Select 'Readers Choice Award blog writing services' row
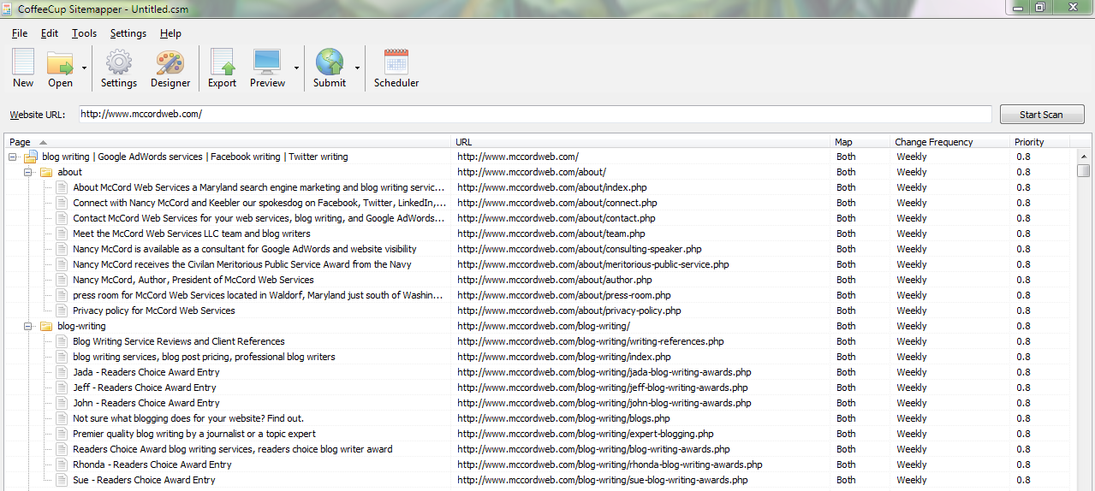 (540, 449)
